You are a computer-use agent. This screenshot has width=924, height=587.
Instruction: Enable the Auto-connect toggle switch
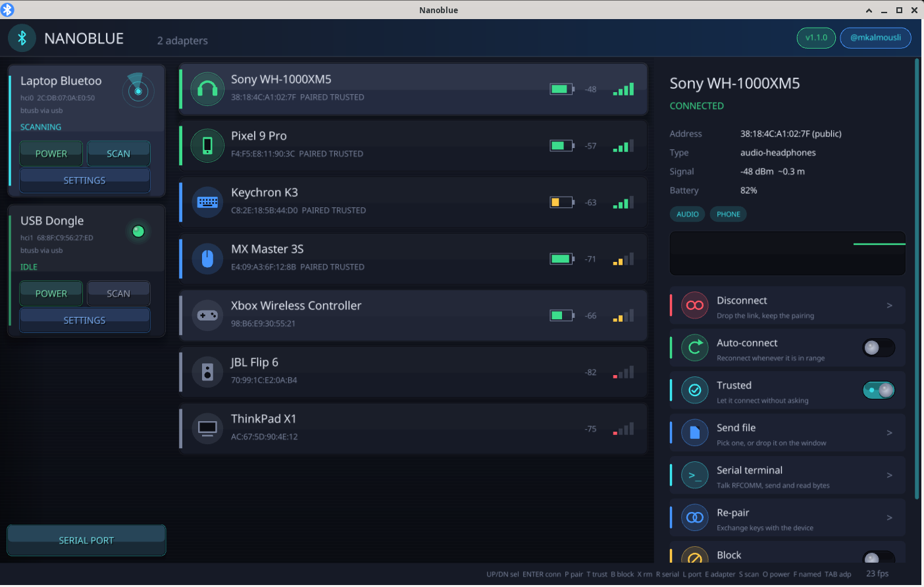click(x=879, y=347)
